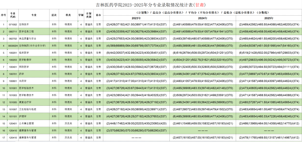This screenshot has height=142, width=302.
Task: Select the 医学检验技术 major cell
Action: [34, 88]
